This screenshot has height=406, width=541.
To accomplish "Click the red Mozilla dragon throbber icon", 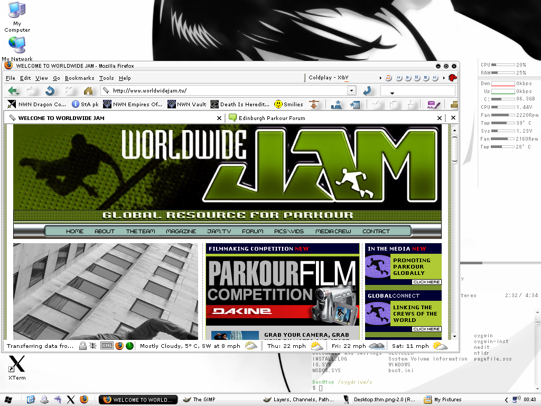I will 452,78.
